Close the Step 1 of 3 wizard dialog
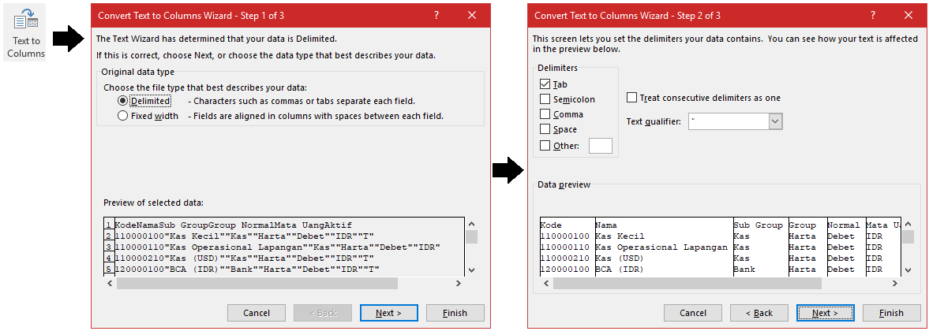The image size is (929, 331). tap(472, 15)
